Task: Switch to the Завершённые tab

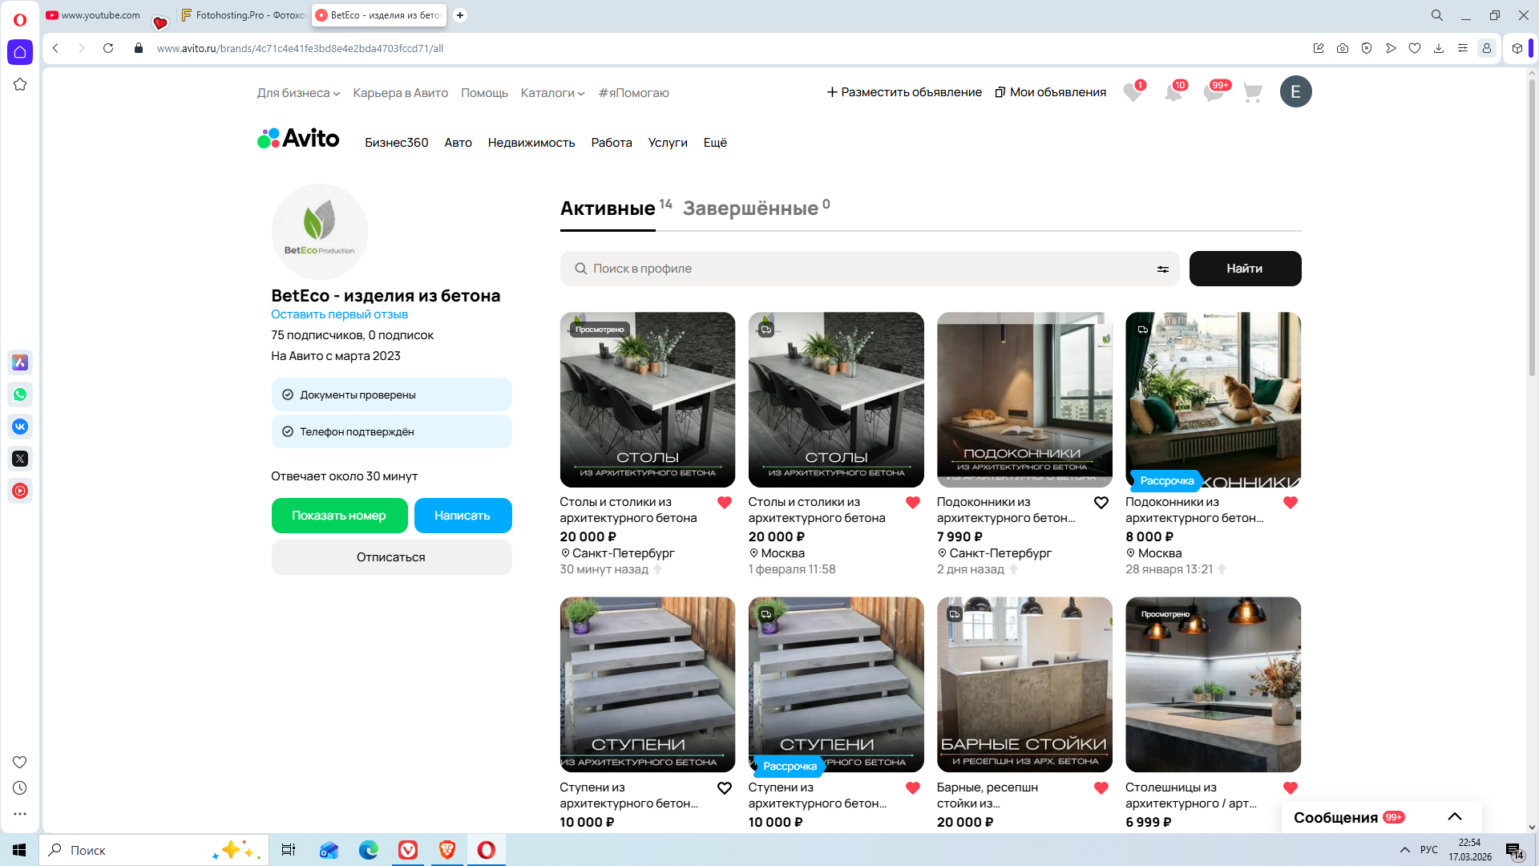Action: pyautogui.click(x=750, y=208)
